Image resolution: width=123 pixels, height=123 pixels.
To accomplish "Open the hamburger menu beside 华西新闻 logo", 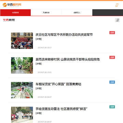I will pyautogui.click(x=117, y=20).
